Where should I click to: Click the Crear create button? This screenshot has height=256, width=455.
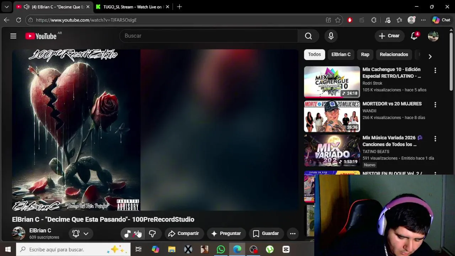click(389, 36)
